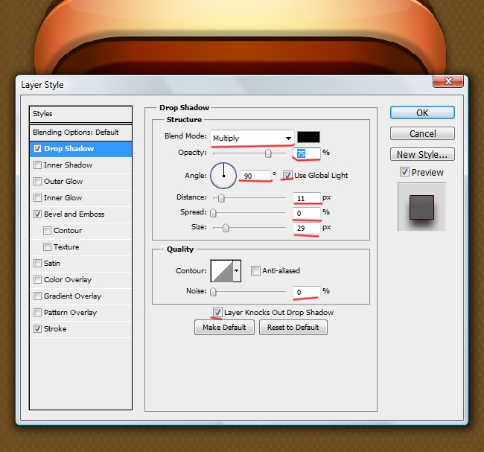
Task: Click the New Style... button
Action: click(422, 155)
